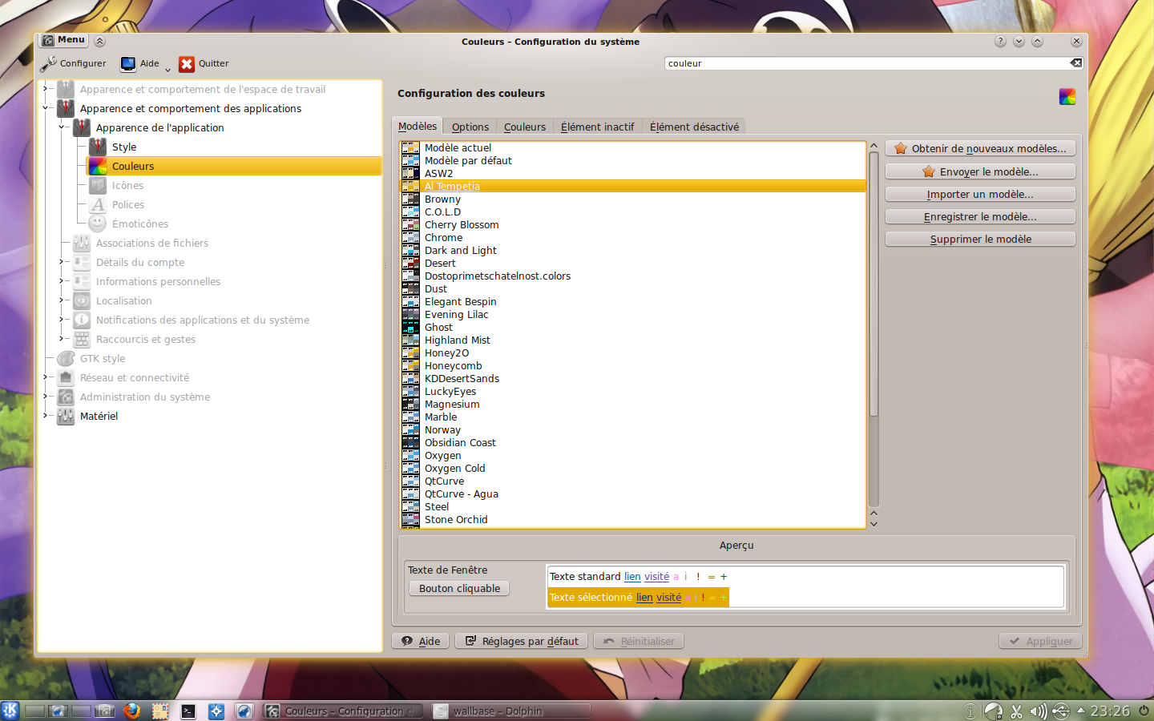Image resolution: width=1154 pixels, height=721 pixels.
Task: Select the 'GTK style' tree entry
Action: tap(102, 358)
